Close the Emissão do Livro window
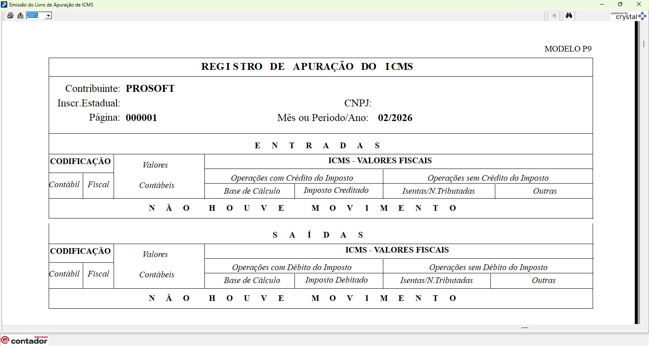 (639, 4)
